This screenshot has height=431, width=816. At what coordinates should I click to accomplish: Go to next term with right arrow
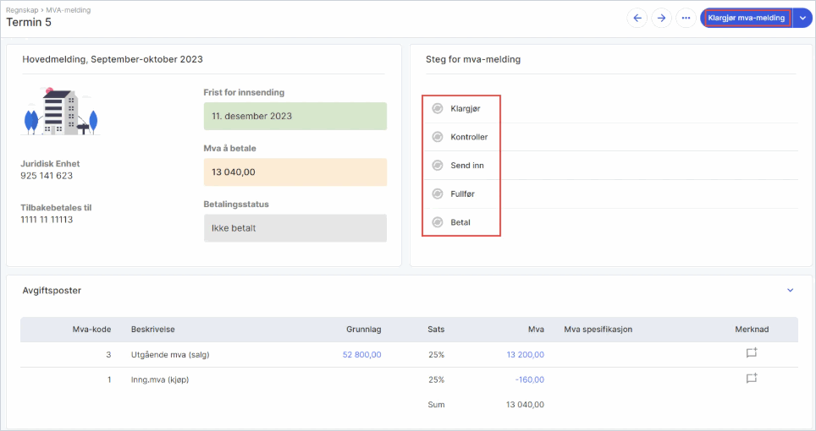pyautogui.click(x=661, y=19)
